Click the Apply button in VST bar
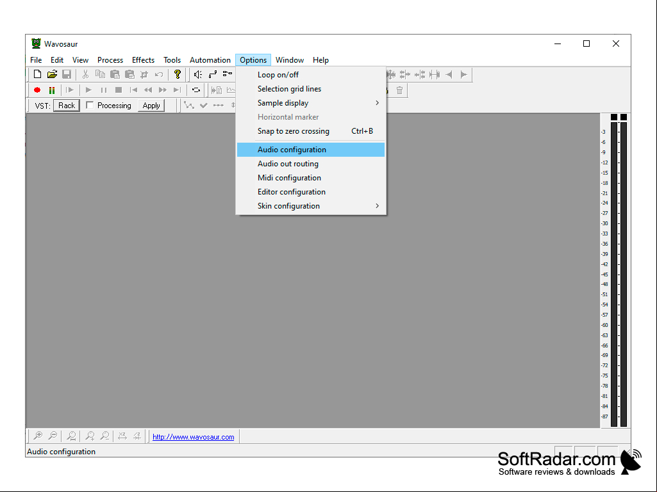This screenshot has width=657, height=492. coord(151,106)
